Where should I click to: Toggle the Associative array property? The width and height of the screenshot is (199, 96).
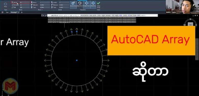(73, 5)
